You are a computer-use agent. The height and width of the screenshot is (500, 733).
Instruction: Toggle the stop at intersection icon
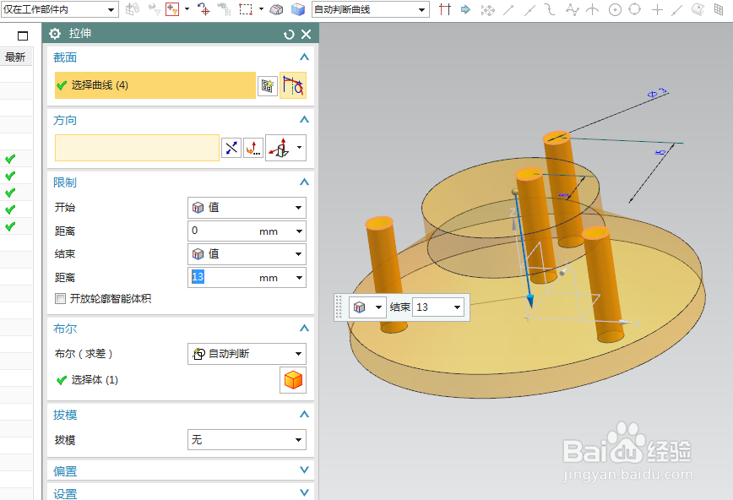coord(445,9)
